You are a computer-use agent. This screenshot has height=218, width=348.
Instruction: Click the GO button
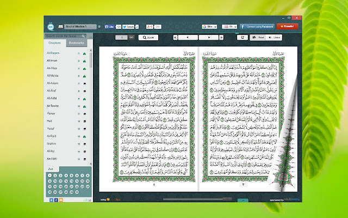(x=132, y=38)
